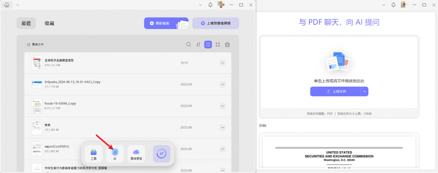Maximize the right AI window
The width and height of the screenshot is (438, 173).
pos(424,5)
